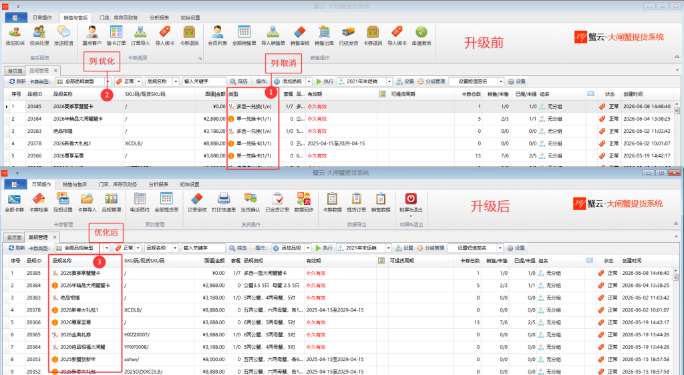Click 刷新 button in upper window toolbar

pos(17,81)
